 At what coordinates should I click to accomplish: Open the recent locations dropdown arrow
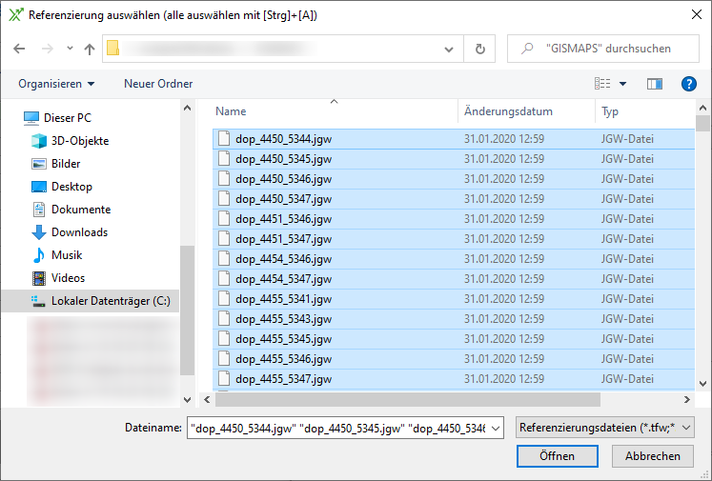pyautogui.click(x=70, y=49)
